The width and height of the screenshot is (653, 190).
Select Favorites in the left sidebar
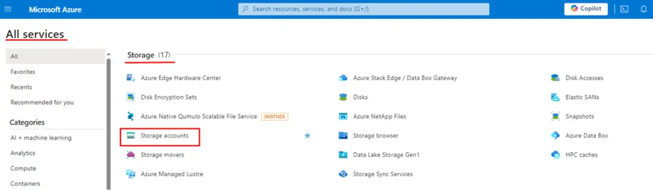(23, 72)
